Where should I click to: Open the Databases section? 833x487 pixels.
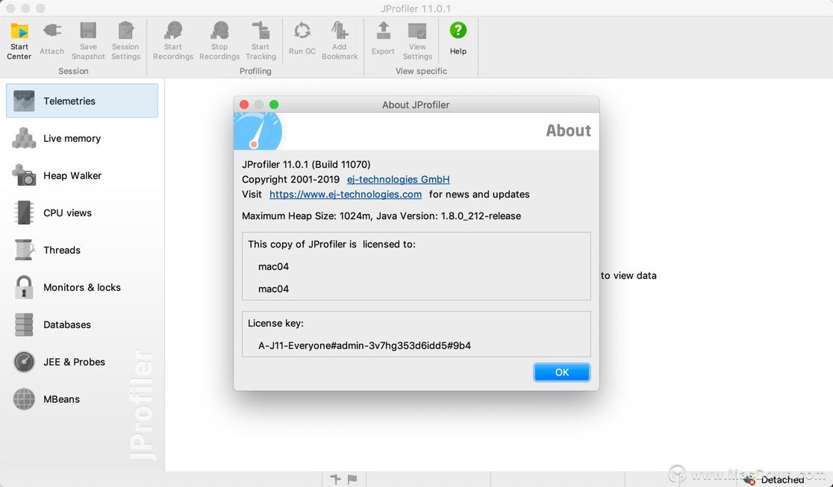click(x=82, y=324)
